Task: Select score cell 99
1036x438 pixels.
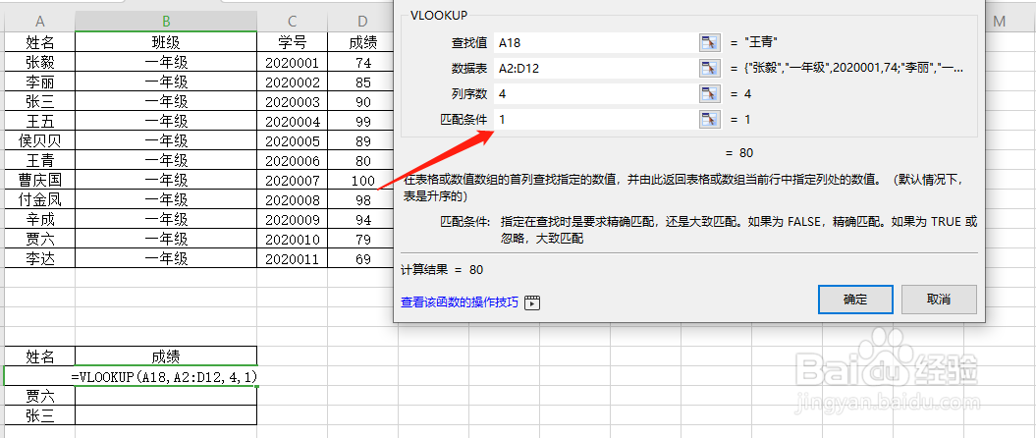Action: 362,122
